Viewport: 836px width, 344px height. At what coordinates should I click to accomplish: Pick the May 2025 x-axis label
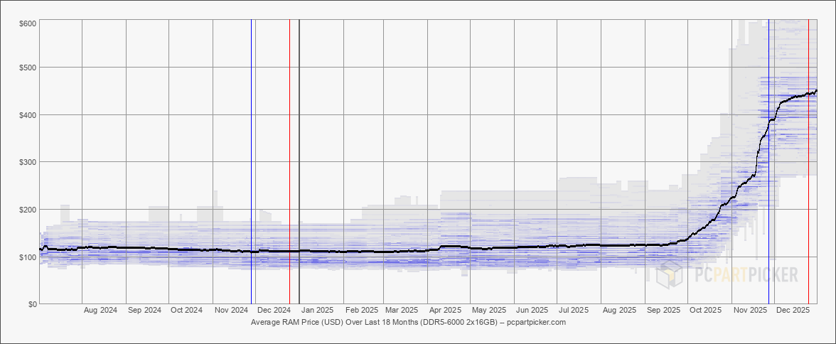point(488,311)
